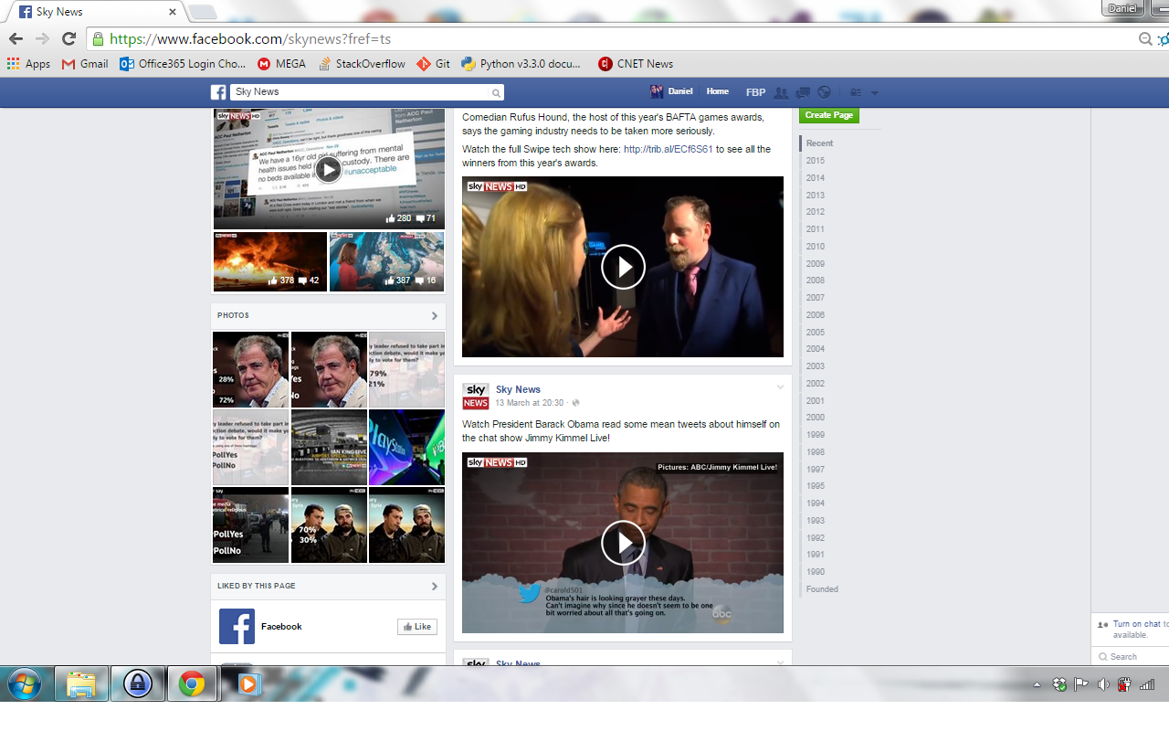
Task: Open the Gmail bookmark
Action: point(85,64)
